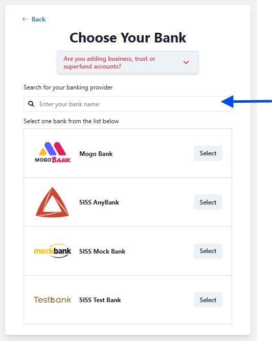
Task: Click the blue arrow pointing at search
Action: point(246,101)
